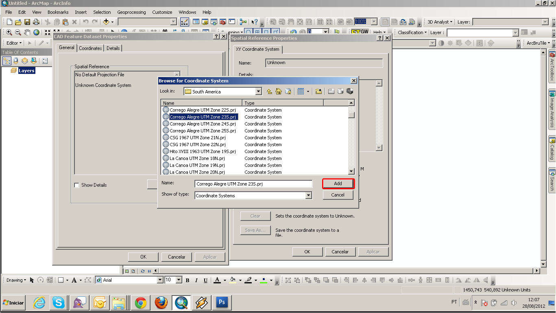Open the Bookmarks menu

(x=58, y=12)
